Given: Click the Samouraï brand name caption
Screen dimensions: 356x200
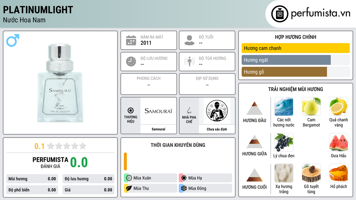Looking at the screenshot, I should coord(159,129).
